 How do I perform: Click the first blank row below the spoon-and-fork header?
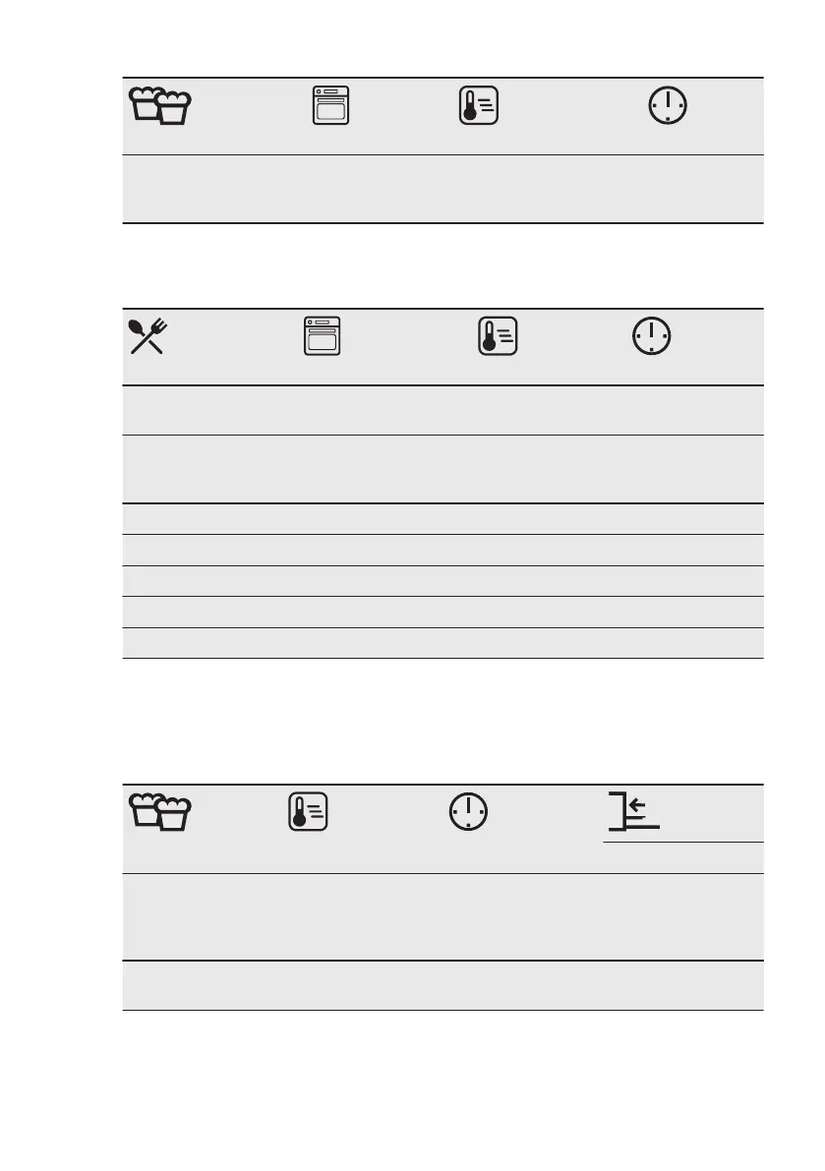442,411
